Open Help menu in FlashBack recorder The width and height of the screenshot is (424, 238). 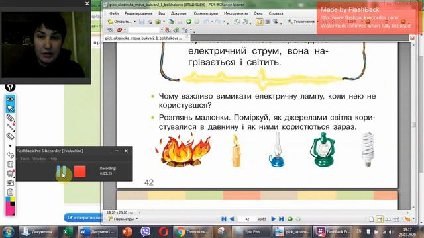53,159
